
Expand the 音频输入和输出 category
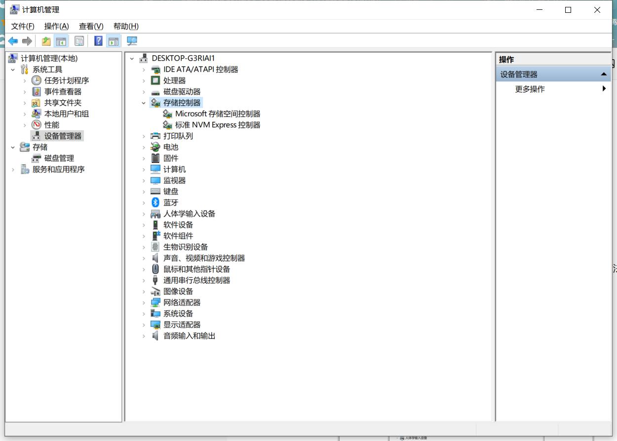(x=144, y=336)
